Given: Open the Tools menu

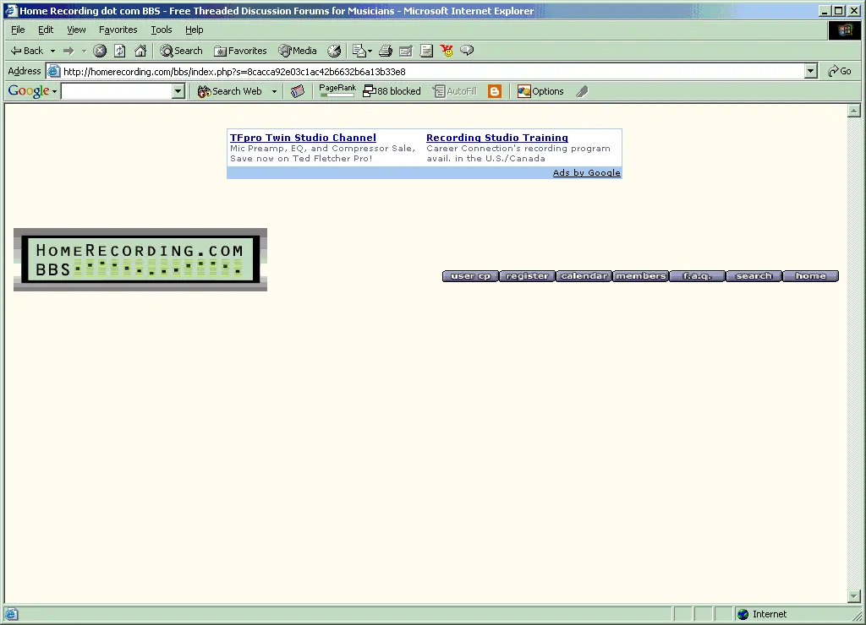Looking at the screenshot, I should 162,30.
